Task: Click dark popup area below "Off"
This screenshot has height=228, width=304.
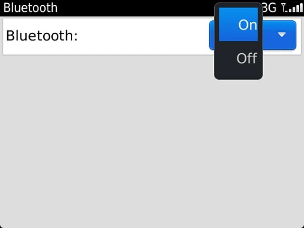Action: click(x=238, y=71)
